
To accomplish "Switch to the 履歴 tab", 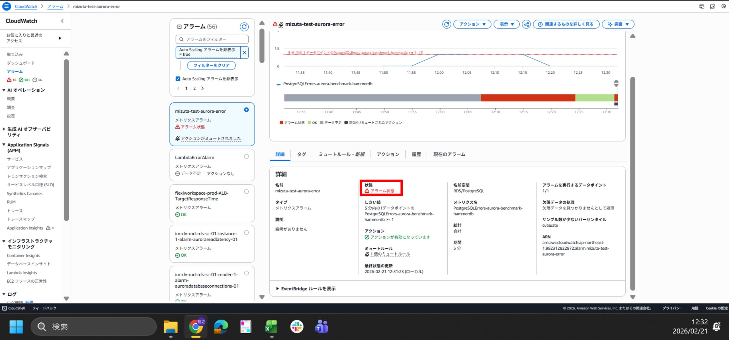I will pyautogui.click(x=416, y=154).
